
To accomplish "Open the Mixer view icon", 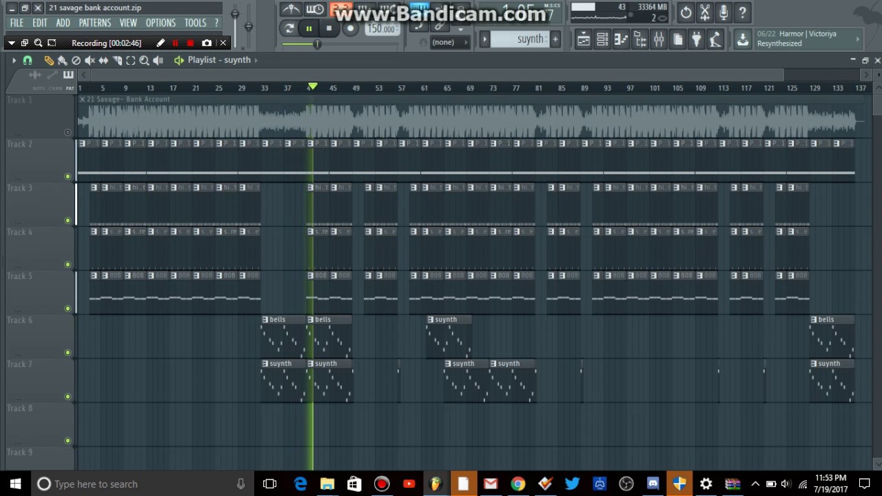I will 659,40.
